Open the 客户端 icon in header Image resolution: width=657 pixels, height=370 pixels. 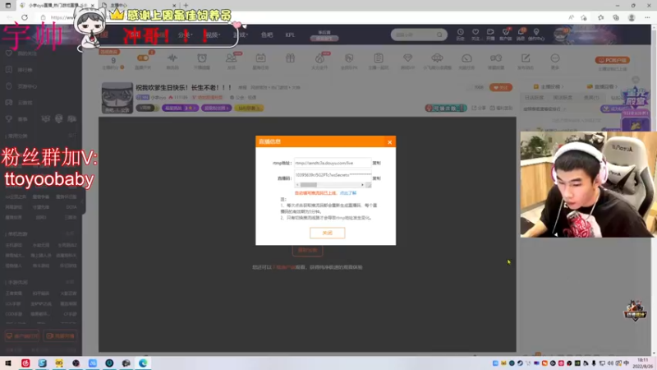click(x=506, y=35)
